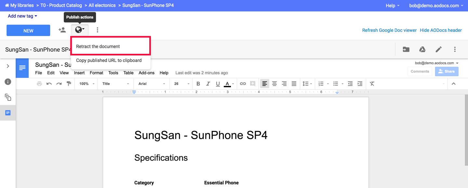The height and width of the screenshot is (188, 468).
Task: Open the Table menu
Action: pos(128,73)
